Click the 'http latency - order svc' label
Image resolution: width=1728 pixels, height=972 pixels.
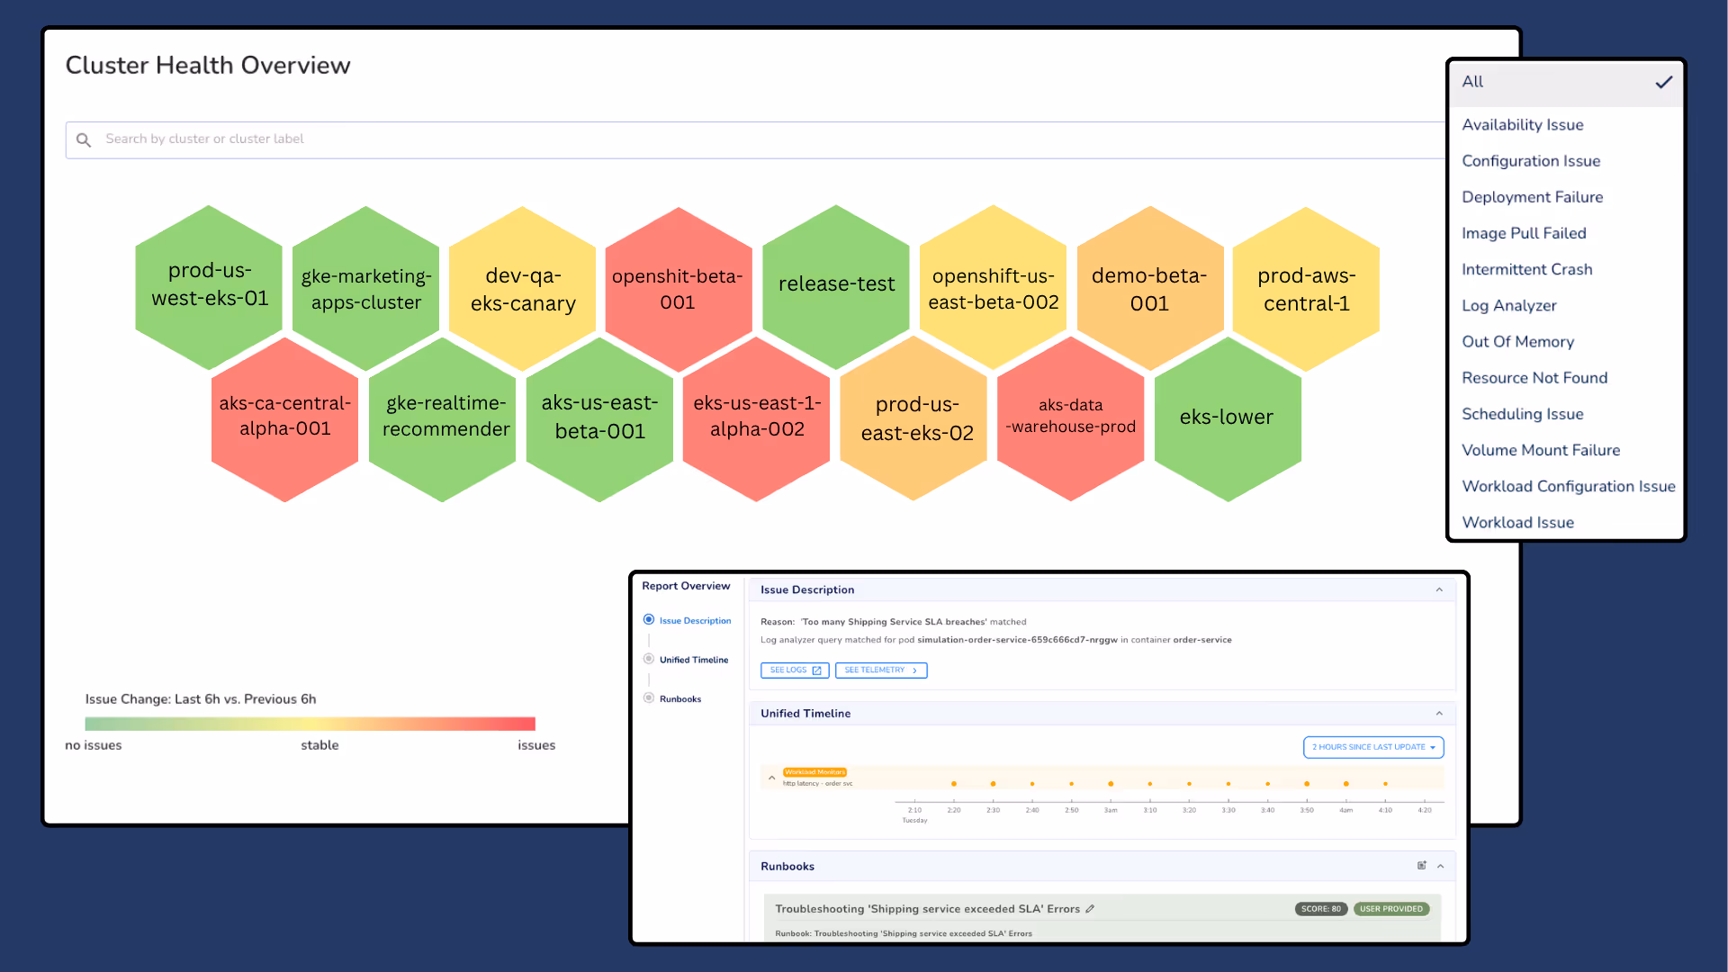pos(817,784)
